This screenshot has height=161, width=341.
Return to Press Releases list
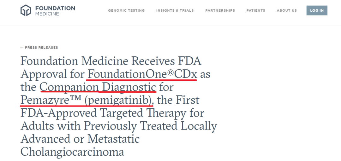point(39,48)
